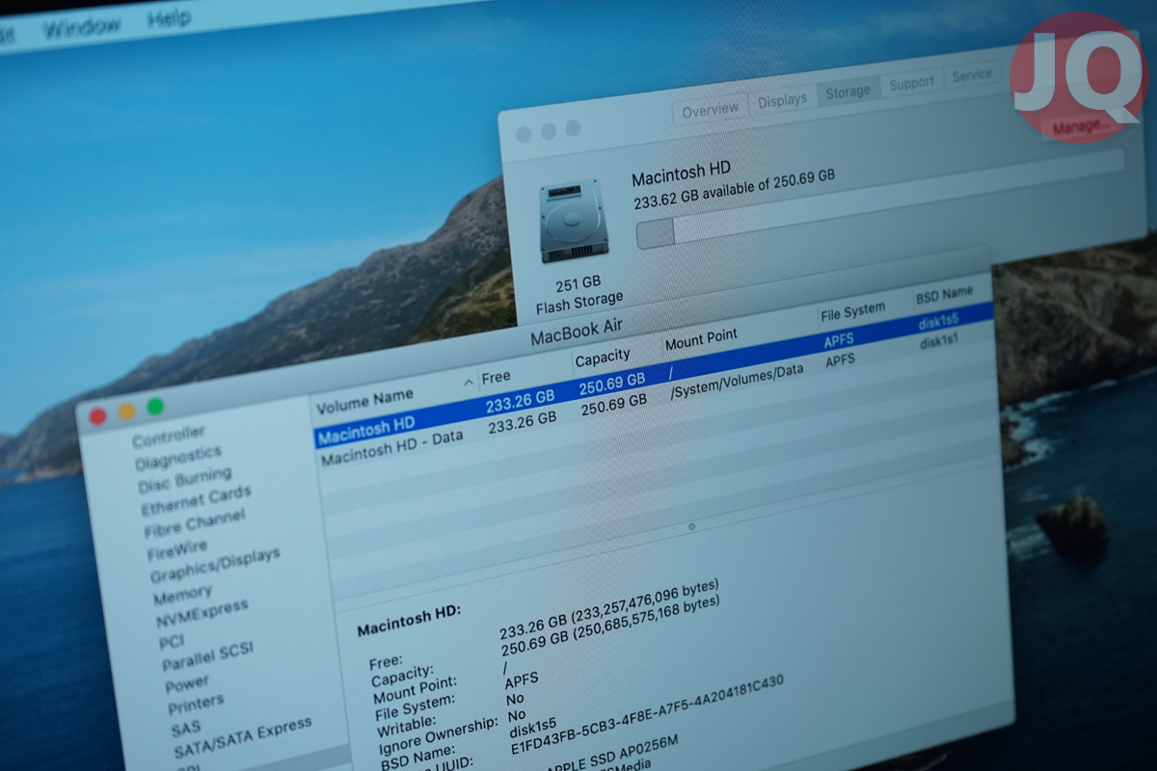The height and width of the screenshot is (771, 1157).
Task: Click the Macintosh HD: details heading
Action: (x=410, y=620)
